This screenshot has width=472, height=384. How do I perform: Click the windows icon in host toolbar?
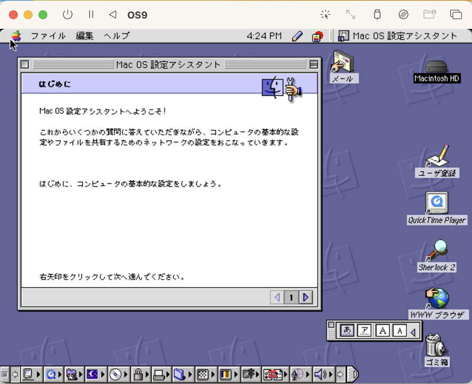(x=456, y=14)
